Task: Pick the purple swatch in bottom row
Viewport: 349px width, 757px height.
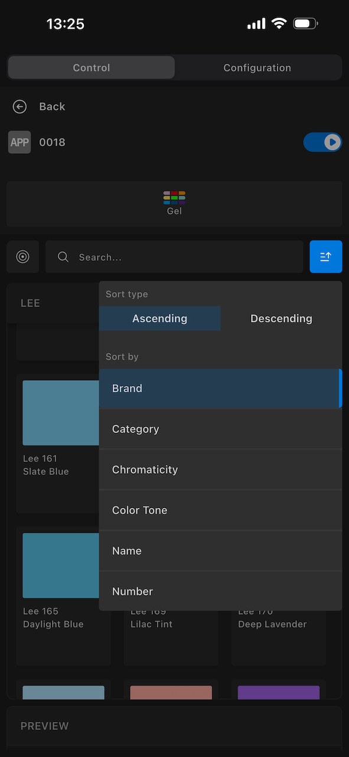Action: click(279, 693)
